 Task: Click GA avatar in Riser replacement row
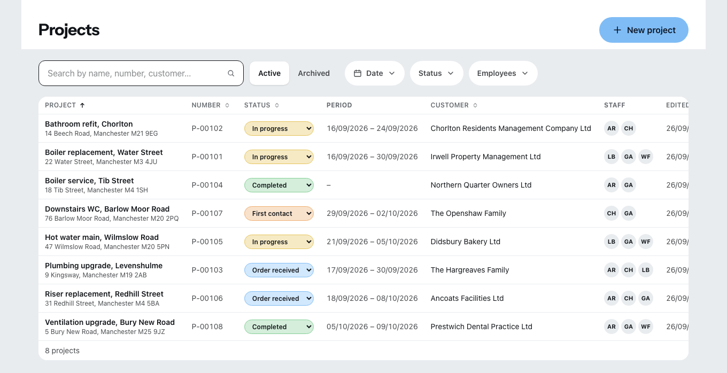point(646,298)
